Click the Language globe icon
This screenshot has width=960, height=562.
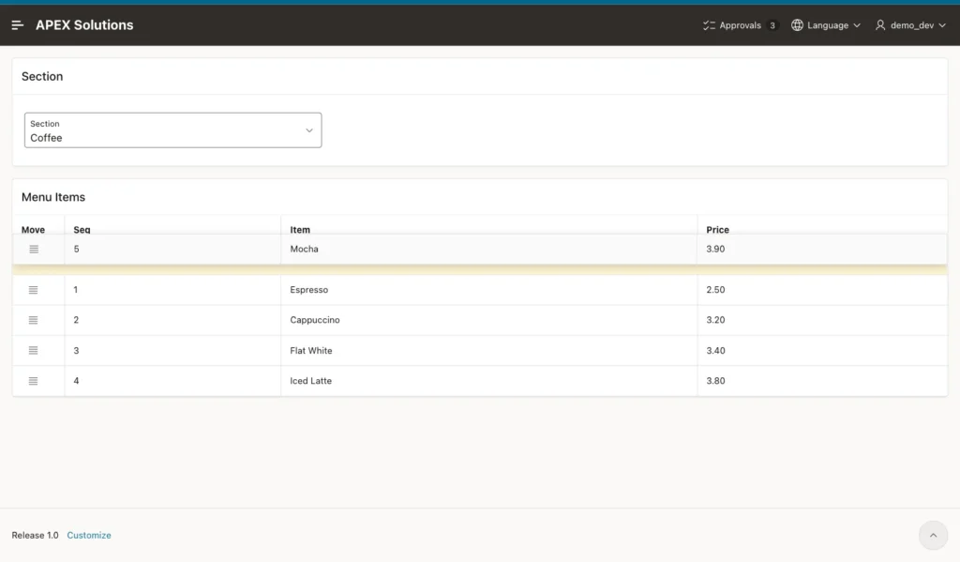797,25
